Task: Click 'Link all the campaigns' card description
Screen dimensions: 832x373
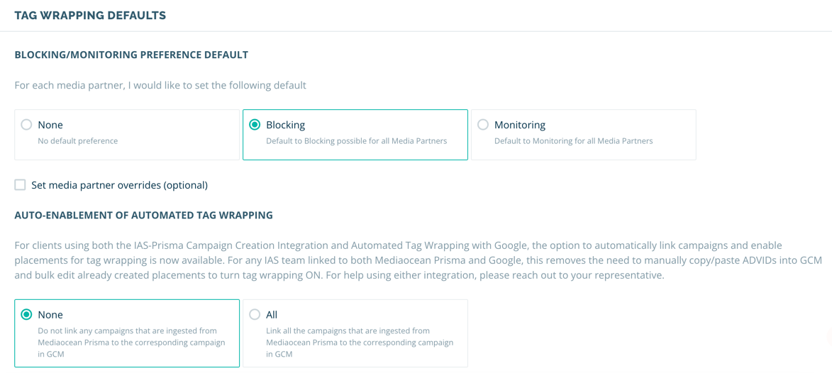Action: coord(360,343)
